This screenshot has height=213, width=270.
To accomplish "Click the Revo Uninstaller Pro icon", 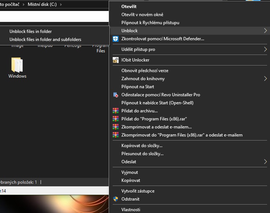I will tap(116, 95).
